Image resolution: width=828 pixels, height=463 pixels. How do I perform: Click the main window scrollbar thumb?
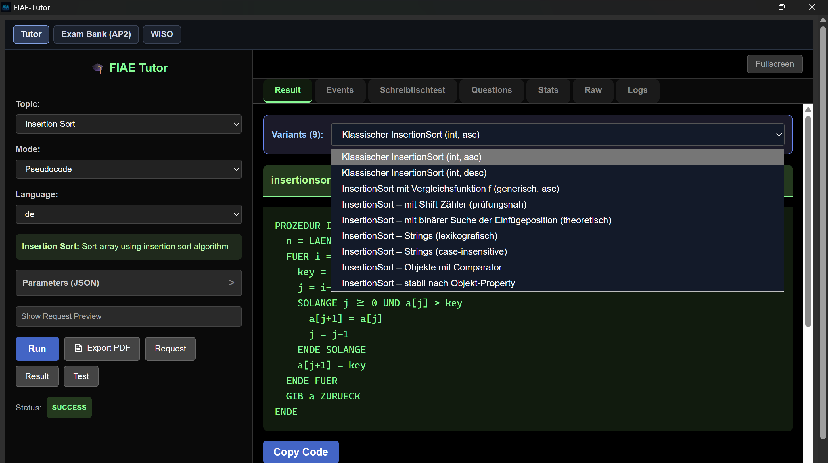[823, 233]
